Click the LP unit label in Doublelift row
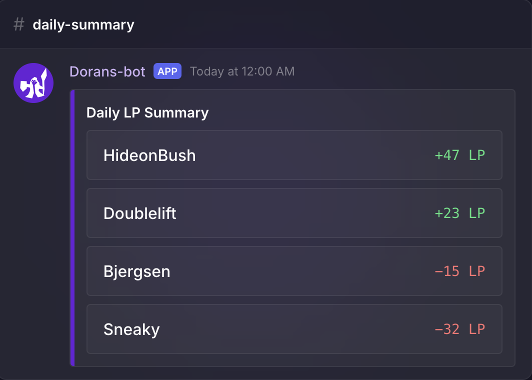This screenshot has width=532, height=380. click(x=477, y=213)
